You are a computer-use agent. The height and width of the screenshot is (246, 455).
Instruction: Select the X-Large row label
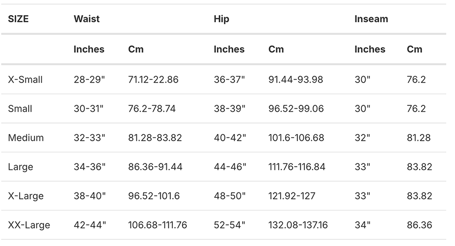[25, 196]
